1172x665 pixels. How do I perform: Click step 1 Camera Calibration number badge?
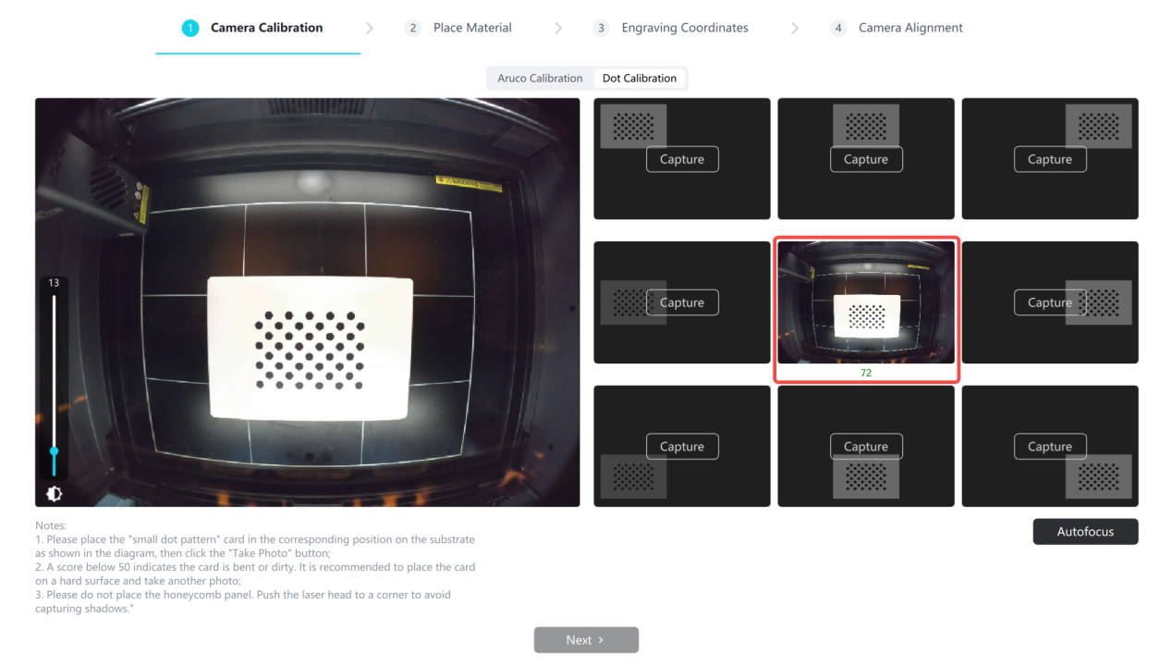point(190,28)
